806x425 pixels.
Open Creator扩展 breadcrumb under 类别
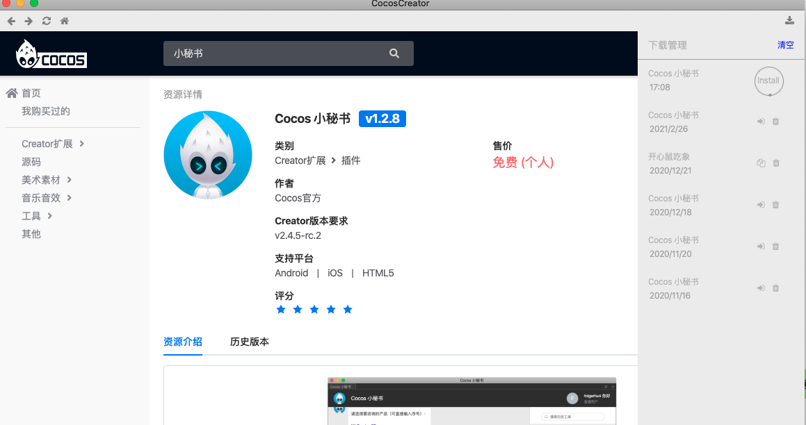pyautogui.click(x=300, y=160)
